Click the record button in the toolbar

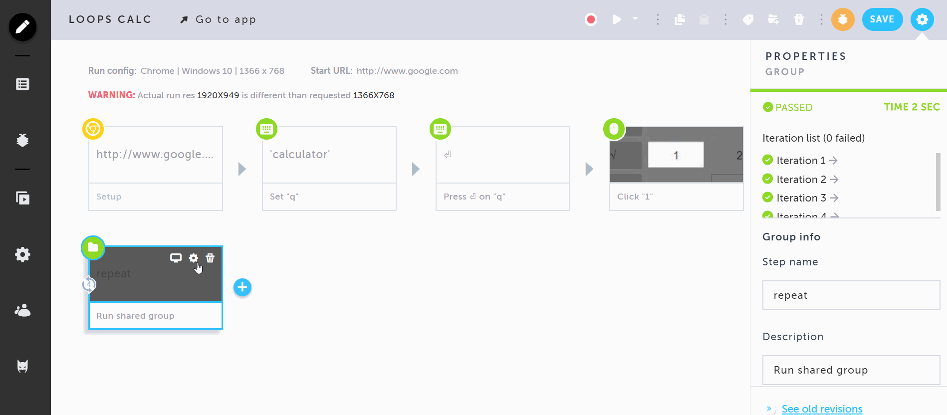click(x=591, y=19)
